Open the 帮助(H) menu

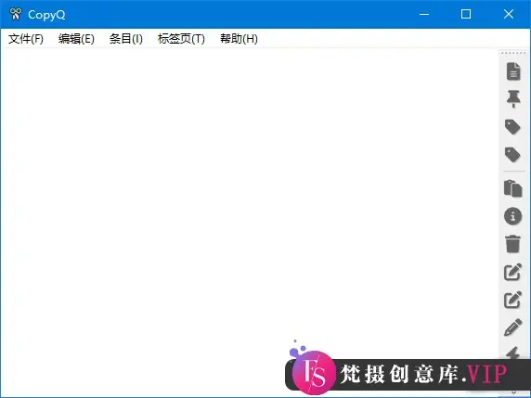pyautogui.click(x=239, y=39)
